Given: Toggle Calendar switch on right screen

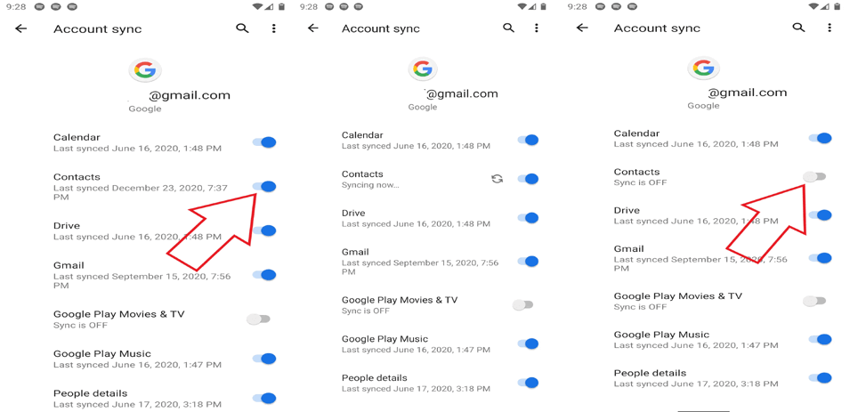Looking at the screenshot, I should pyautogui.click(x=821, y=138).
